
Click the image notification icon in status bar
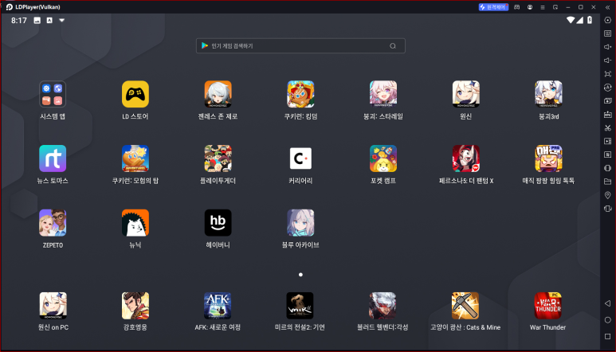coord(37,21)
